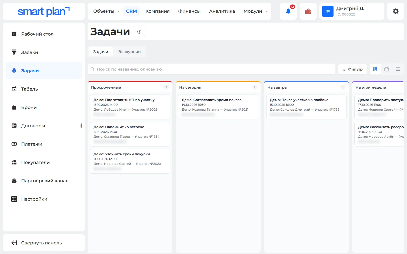
Task: Open task Показ участков в посёлке
Action: (x=306, y=107)
